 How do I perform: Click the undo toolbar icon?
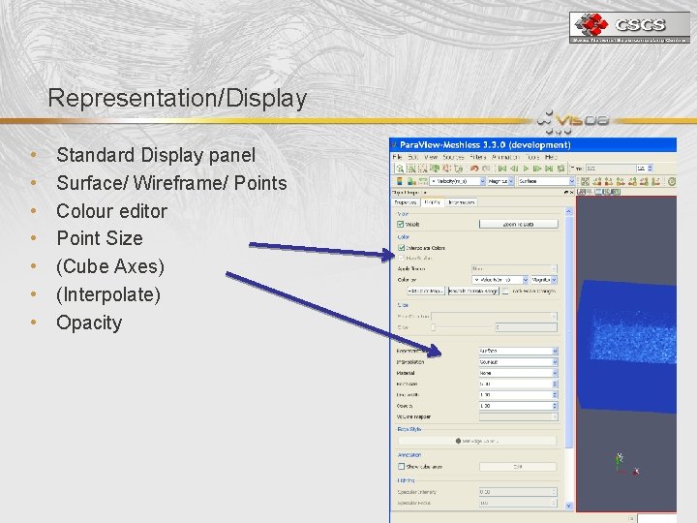pos(474,169)
